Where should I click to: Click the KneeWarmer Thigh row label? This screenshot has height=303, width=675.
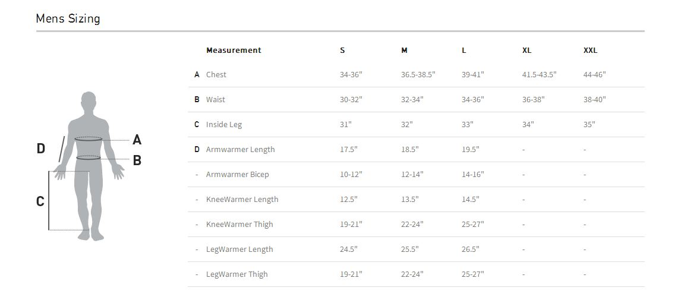pyautogui.click(x=239, y=225)
